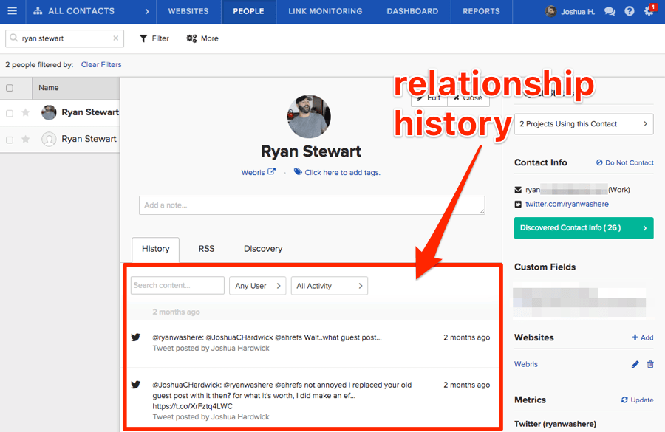Click the Clear Filters link
The image size is (665, 432).
pyautogui.click(x=101, y=65)
